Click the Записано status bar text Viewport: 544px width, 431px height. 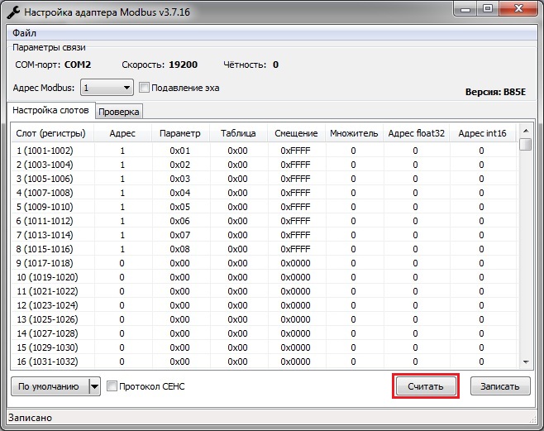(31, 418)
